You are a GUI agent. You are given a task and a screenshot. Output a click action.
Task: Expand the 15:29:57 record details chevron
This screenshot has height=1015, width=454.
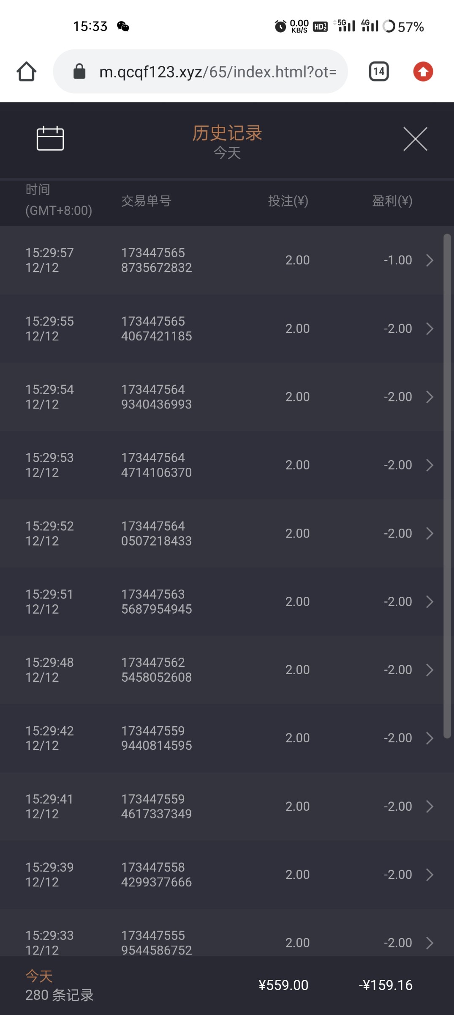(x=430, y=260)
